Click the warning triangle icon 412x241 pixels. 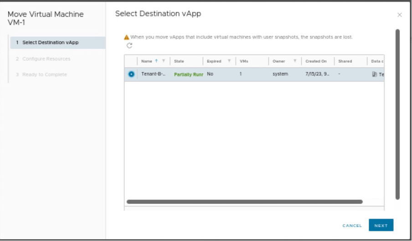[x=127, y=37]
